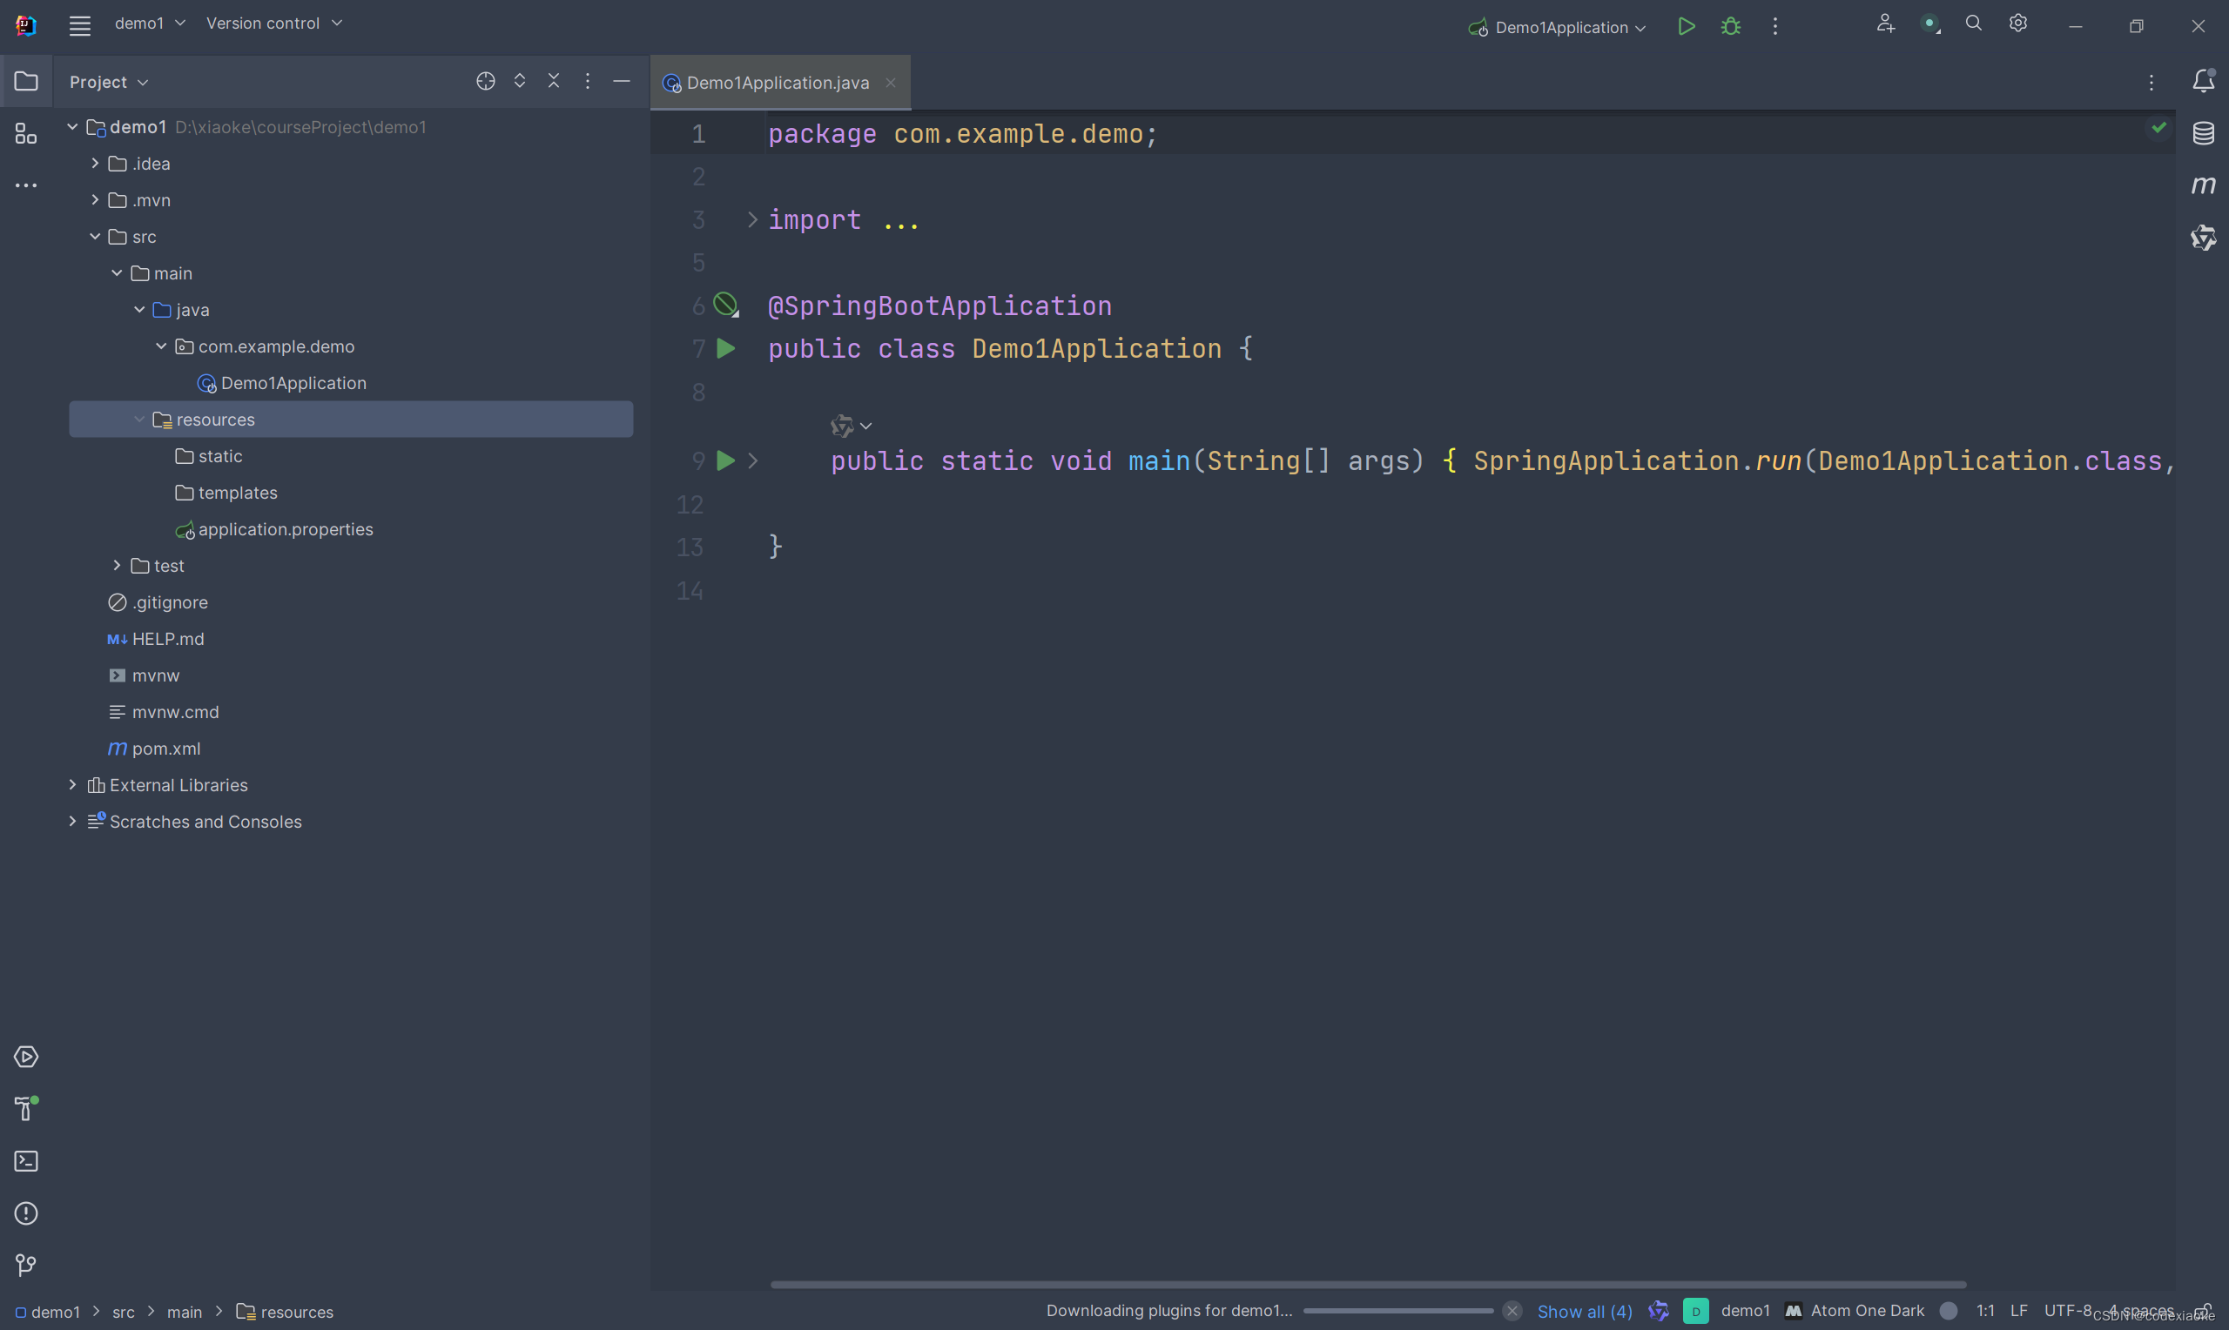The height and width of the screenshot is (1330, 2229).
Task: Click the Search icon in top bar
Action: click(x=1971, y=24)
